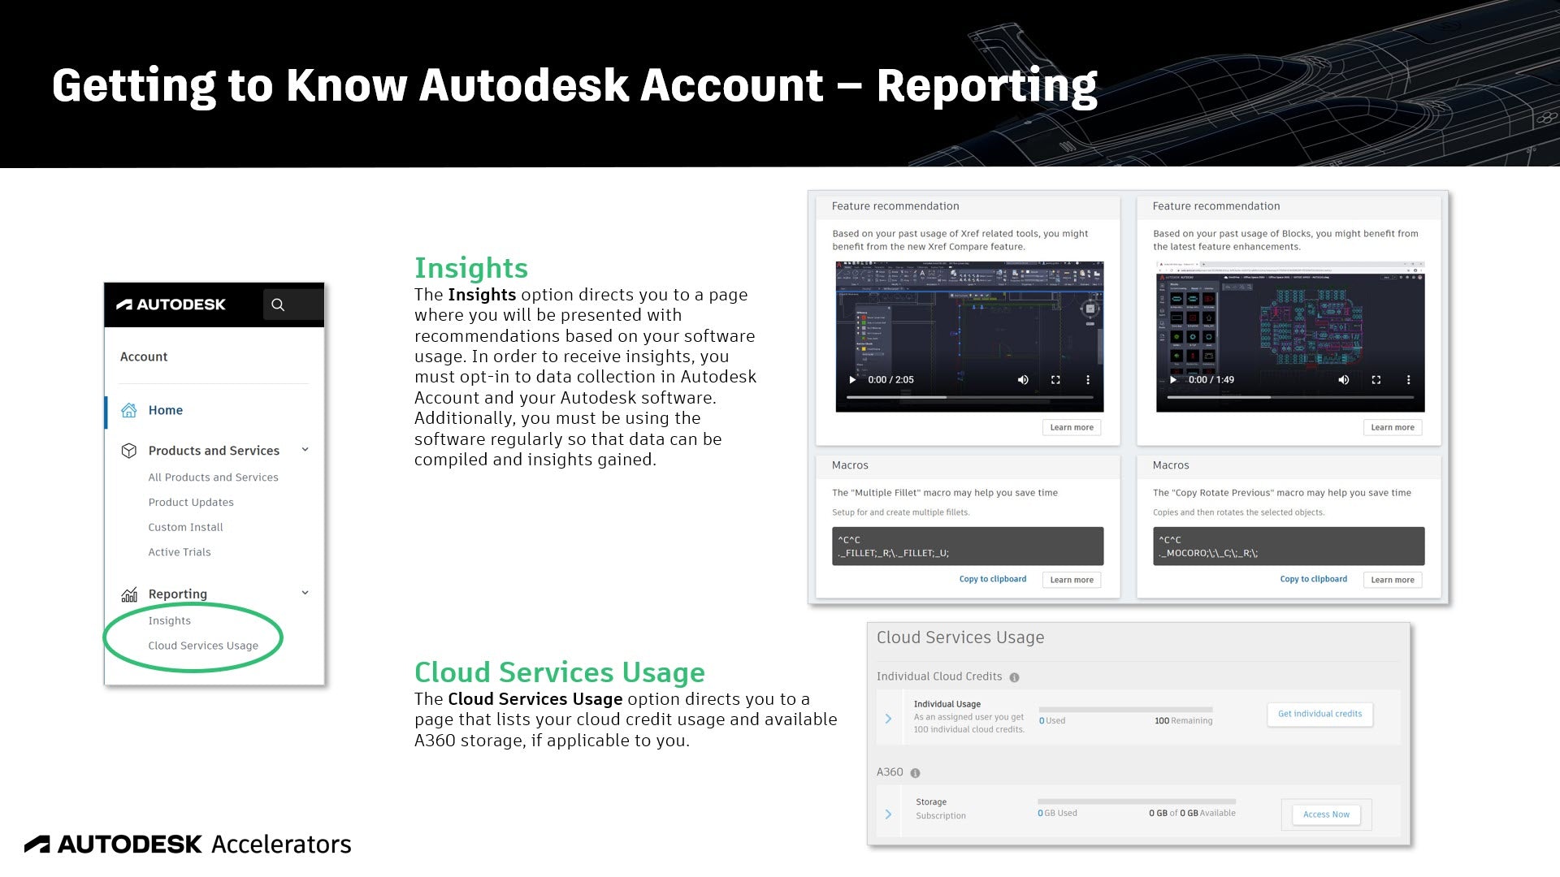Expand the Individual Usage row details
This screenshot has height=877, width=1560.
pos(887,718)
